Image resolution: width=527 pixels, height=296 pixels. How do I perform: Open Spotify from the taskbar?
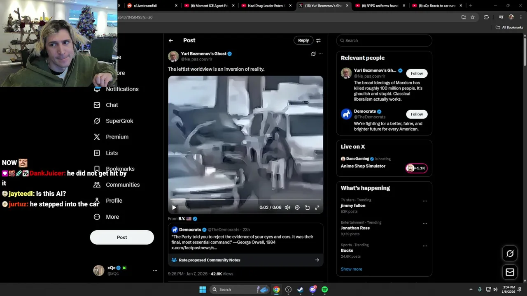[x=325, y=289]
